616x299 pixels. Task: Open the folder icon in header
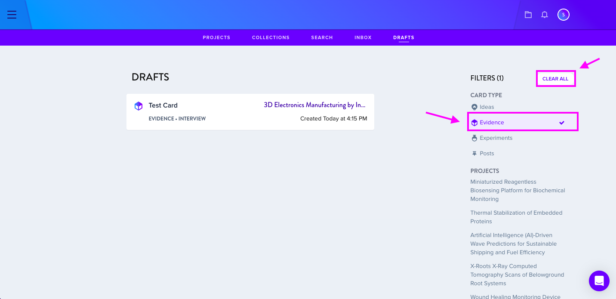pyautogui.click(x=528, y=15)
